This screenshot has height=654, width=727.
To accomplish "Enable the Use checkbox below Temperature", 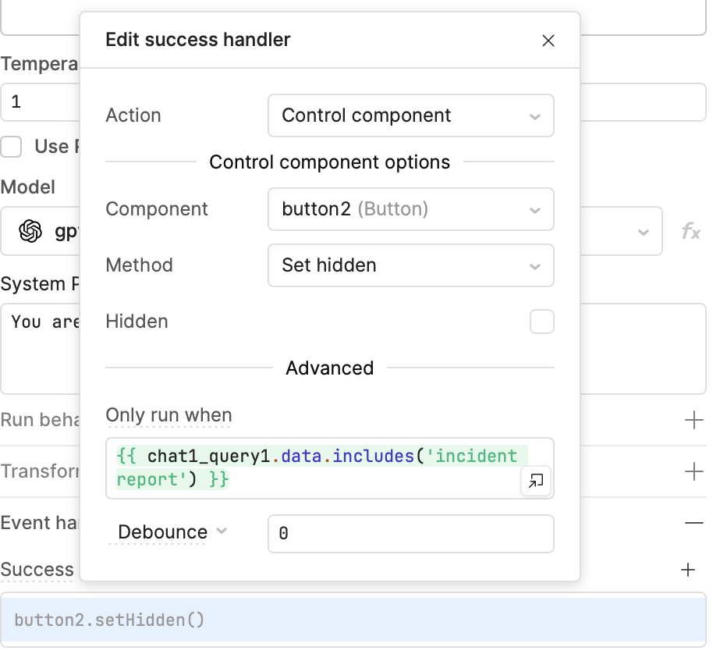I will (x=12, y=147).
